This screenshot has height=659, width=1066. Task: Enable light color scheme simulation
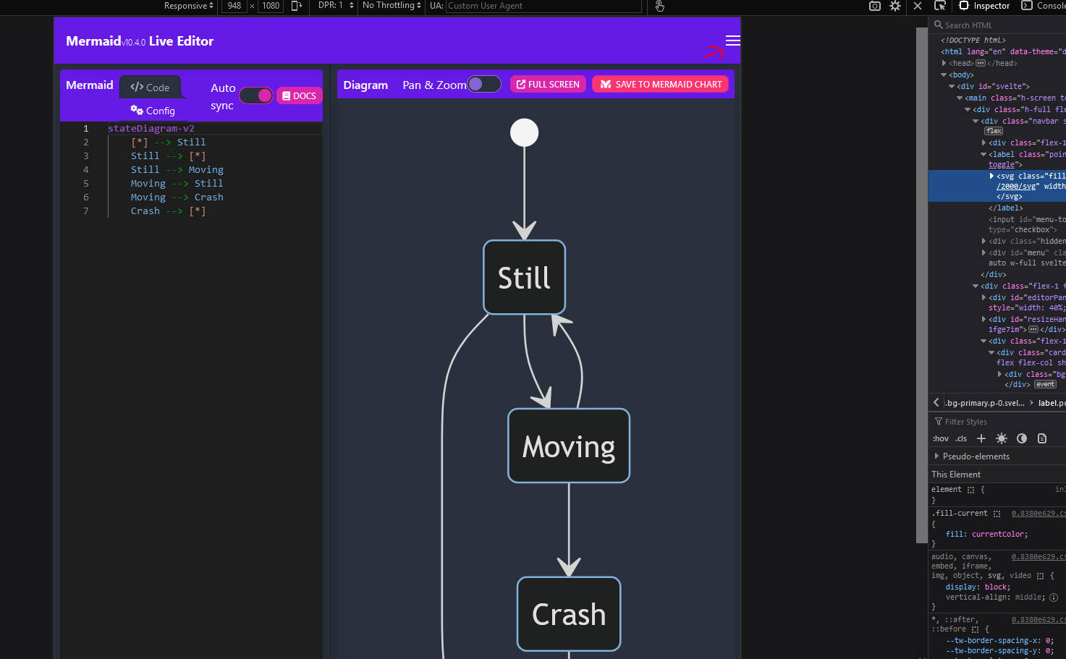pos(1002,438)
